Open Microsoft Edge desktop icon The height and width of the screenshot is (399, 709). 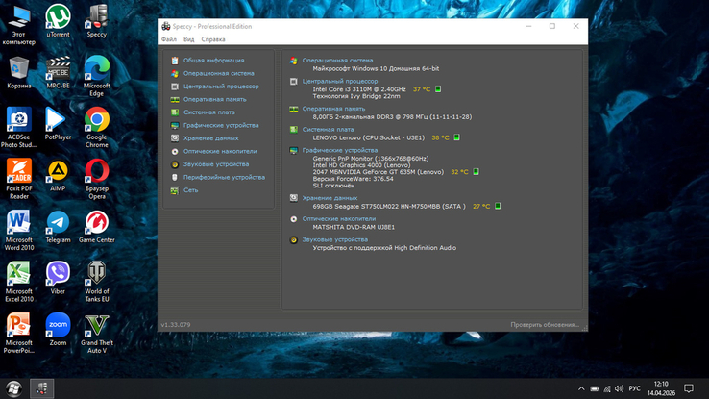click(97, 76)
